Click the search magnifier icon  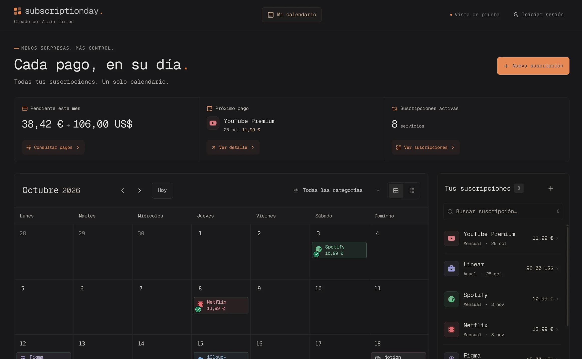click(x=450, y=212)
